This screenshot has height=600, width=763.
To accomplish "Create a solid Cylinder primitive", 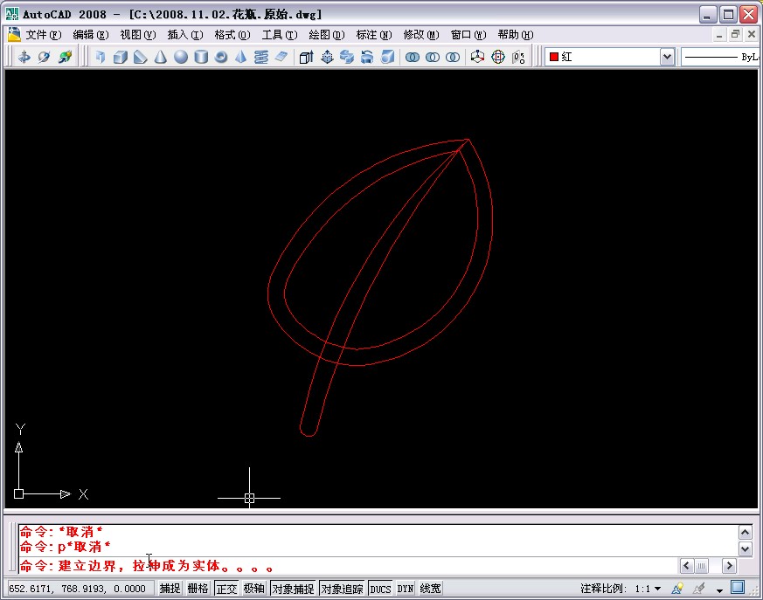I will click(x=201, y=57).
